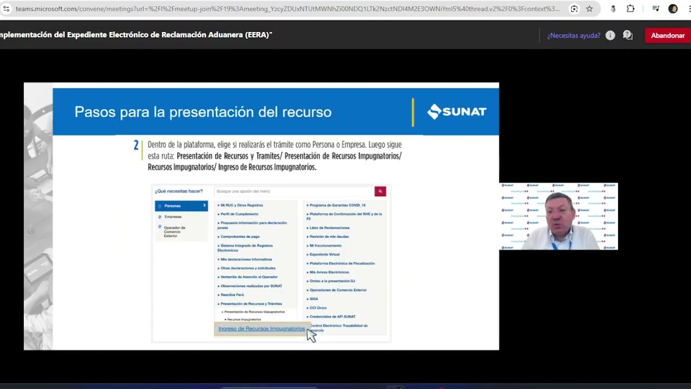
Task: Click the meeting info (i) icon
Action: tap(610, 35)
